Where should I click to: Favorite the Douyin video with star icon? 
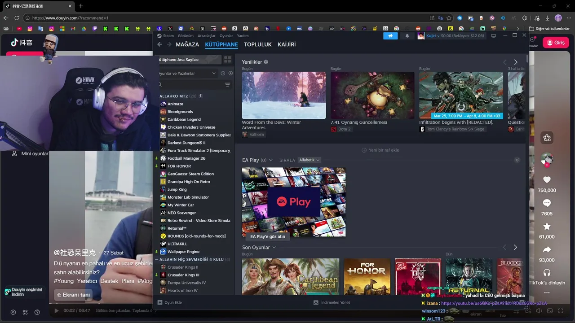[547, 227]
